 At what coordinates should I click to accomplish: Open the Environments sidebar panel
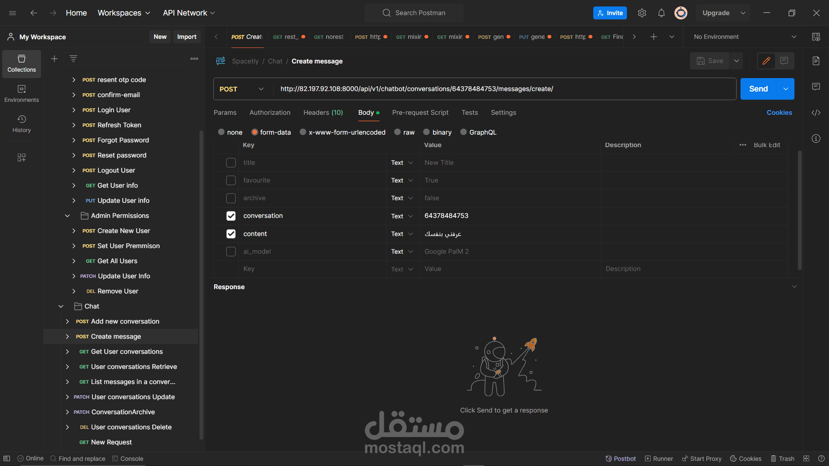(22, 94)
